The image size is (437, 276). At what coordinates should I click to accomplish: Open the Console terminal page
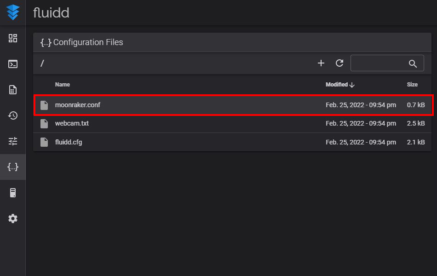(13, 64)
